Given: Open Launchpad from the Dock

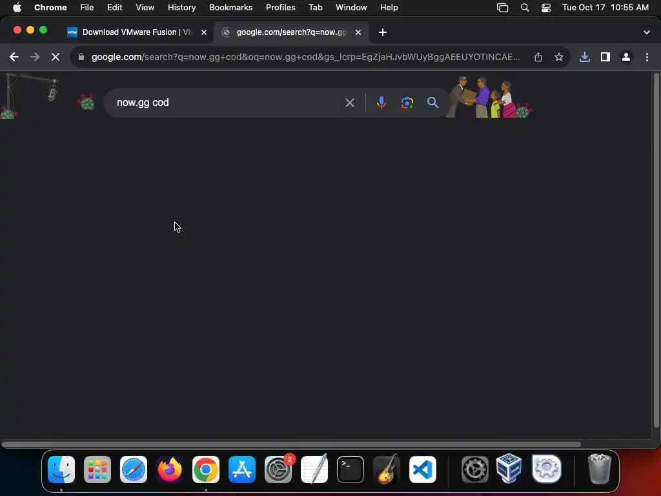Looking at the screenshot, I should pos(97,470).
